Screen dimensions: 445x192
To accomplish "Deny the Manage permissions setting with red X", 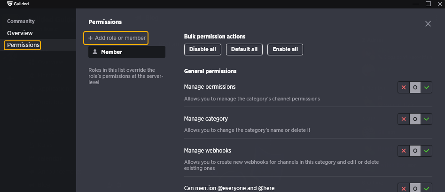I will pos(404,87).
